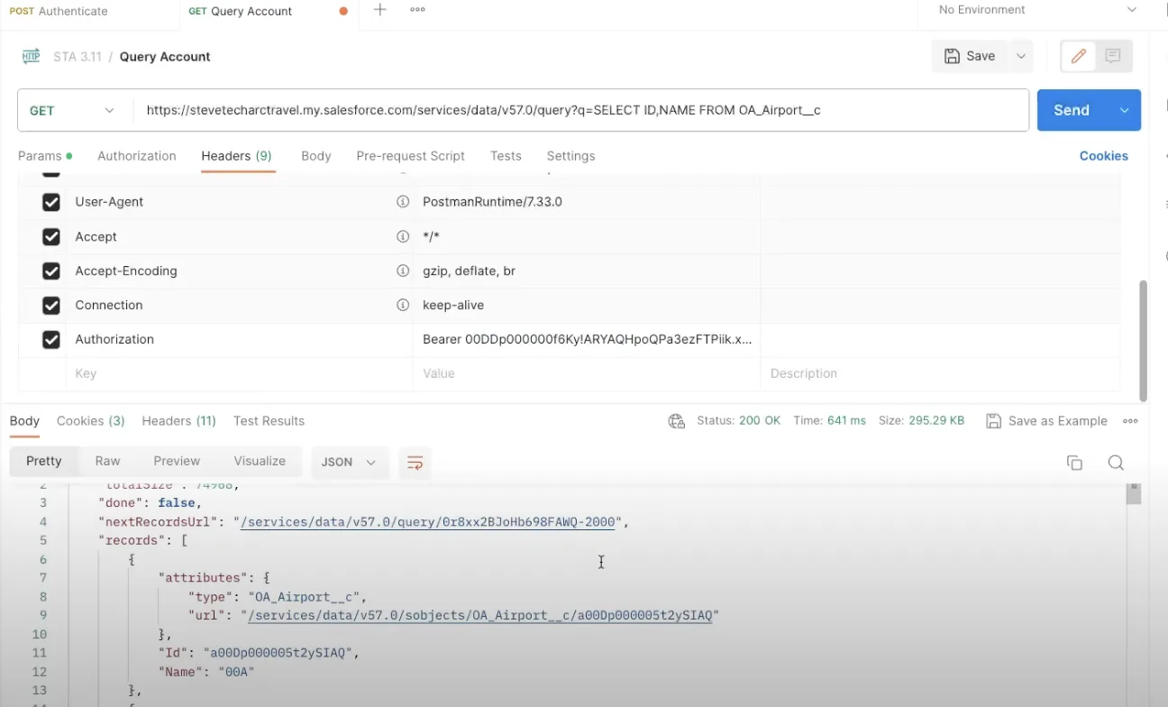This screenshot has height=707, width=1168.
Task: Select the Pre-request Script tab
Action: pos(410,156)
